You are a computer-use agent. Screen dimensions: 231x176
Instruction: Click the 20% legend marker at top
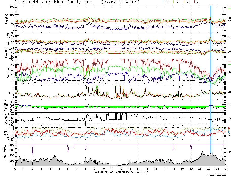click(167, 2)
